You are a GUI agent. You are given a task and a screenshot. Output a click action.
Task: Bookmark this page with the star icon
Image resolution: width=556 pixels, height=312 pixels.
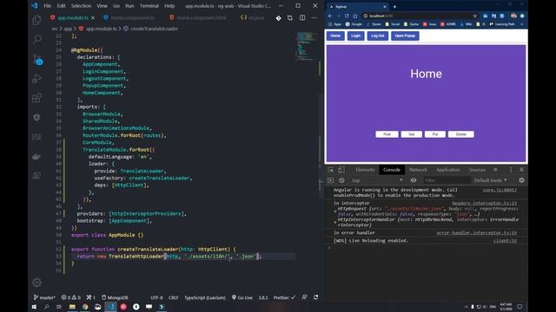(x=475, y=16)
